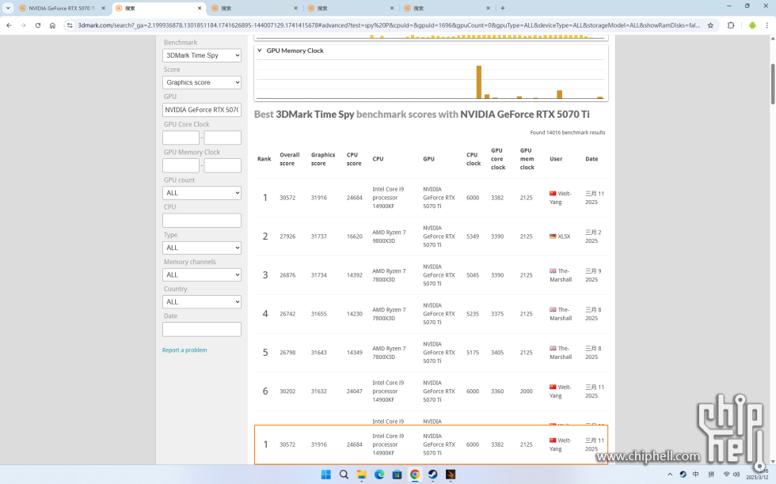Click the tallest bar in GPU Memory Clock chart
Screen dimensions: 776x484
coord(478,82)
